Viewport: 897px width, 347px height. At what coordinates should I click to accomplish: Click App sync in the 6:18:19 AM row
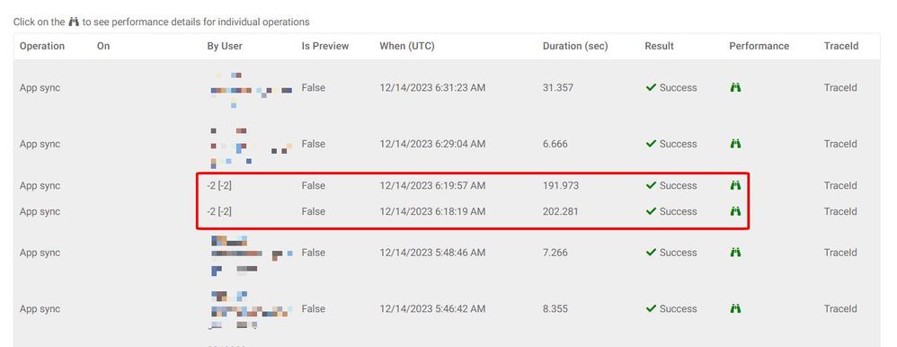(40, 211)
